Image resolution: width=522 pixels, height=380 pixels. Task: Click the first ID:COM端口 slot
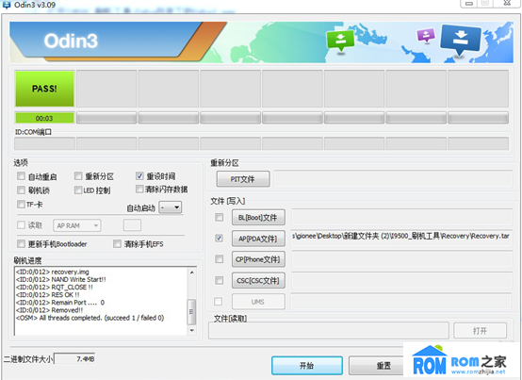pyautogui.click(x=44, y=143)
